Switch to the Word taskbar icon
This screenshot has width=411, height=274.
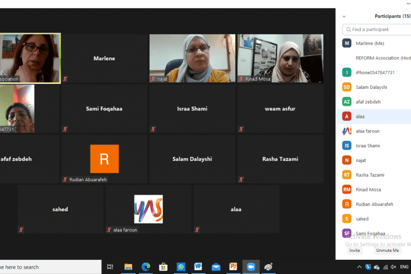click(x=198, y=267)
